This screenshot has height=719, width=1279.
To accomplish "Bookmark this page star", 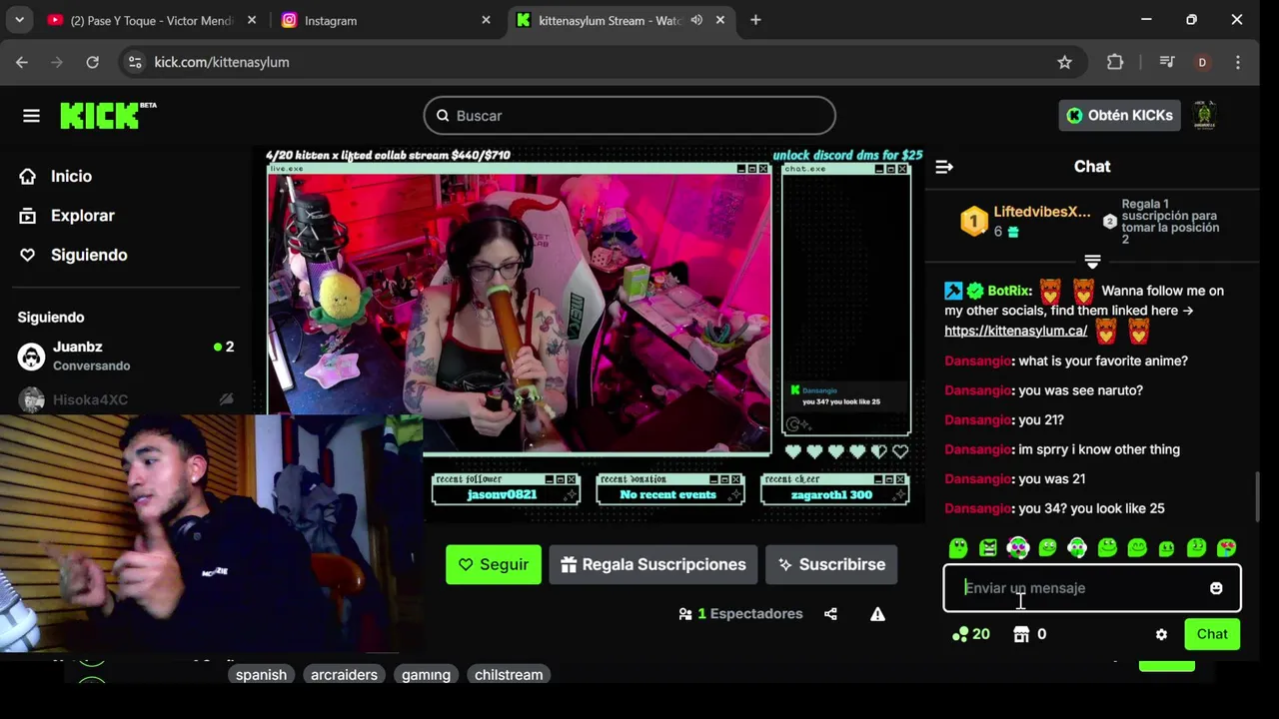I will pyautogui.click(x=1064, y=62).
